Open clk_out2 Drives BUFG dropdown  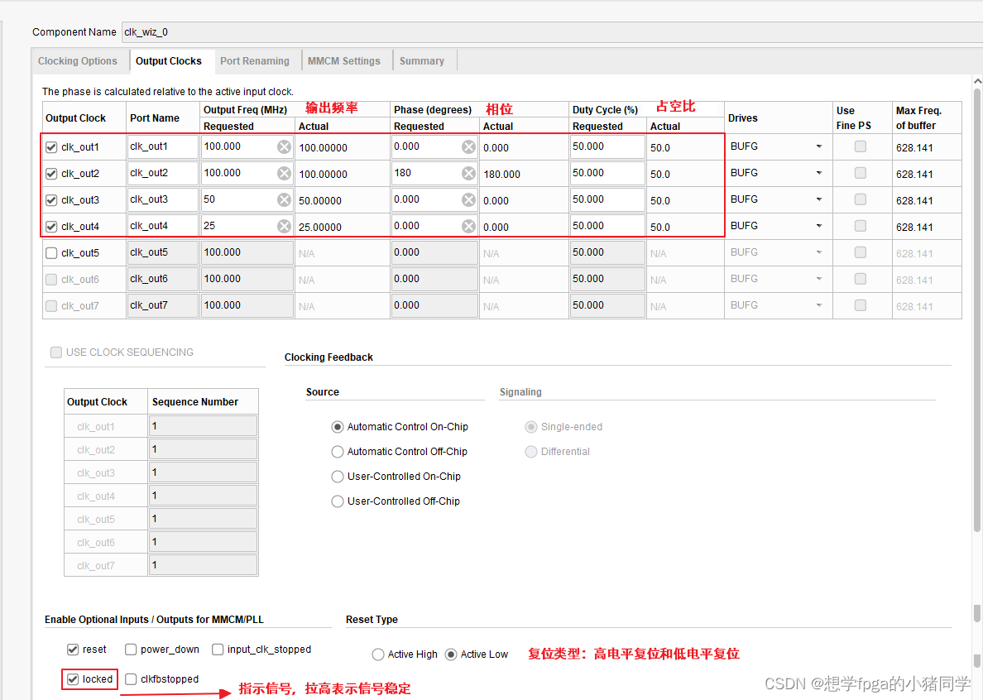pos(818,174)
